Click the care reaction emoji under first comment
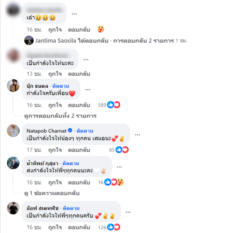Screen dimensions: 232x233 (101, 29)
